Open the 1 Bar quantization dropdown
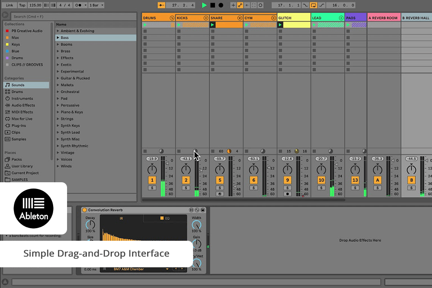 click(x=96, y=5)
